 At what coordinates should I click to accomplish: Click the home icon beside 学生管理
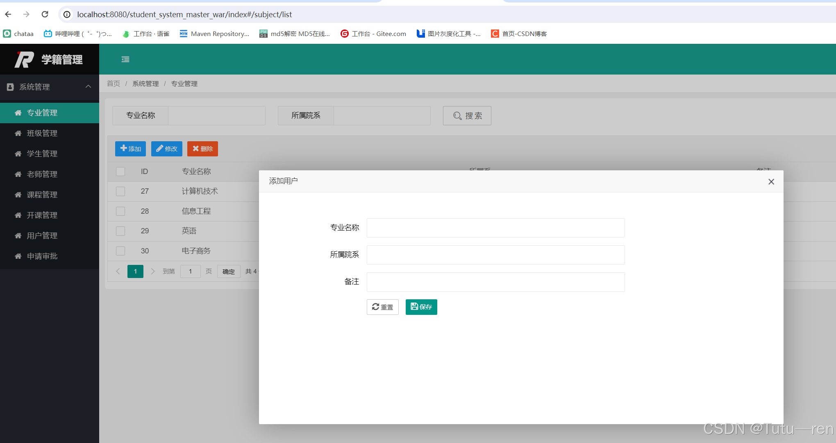pos(18,154)
